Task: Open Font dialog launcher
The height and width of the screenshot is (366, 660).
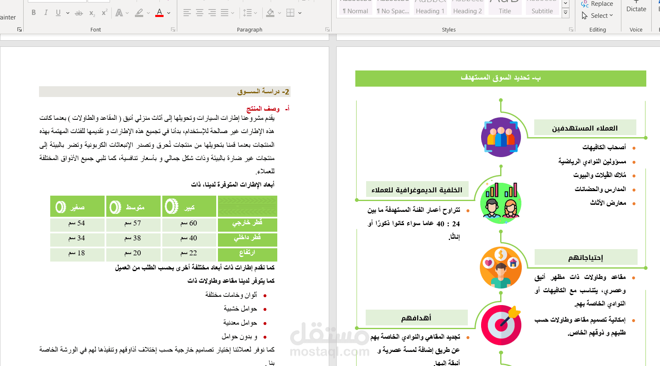Action: [x=173, y=30]
